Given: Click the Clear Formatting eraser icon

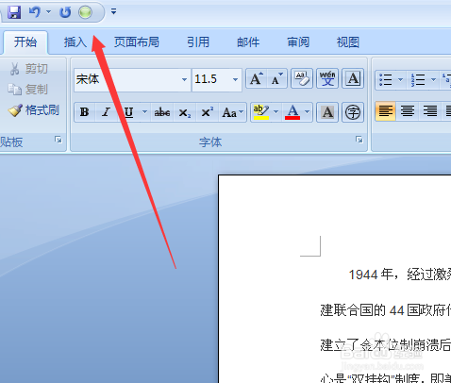Looking at the screenshot, I should [x=302, y=78].
